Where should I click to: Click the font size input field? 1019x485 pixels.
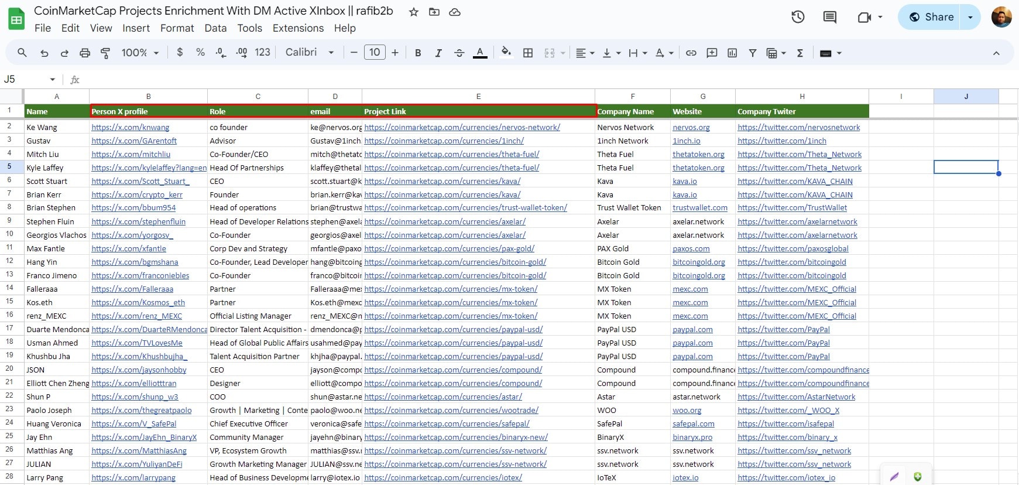(x=375, y=53)
